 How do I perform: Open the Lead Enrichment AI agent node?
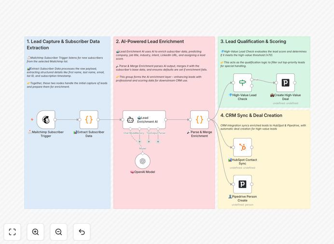(144, 120)
